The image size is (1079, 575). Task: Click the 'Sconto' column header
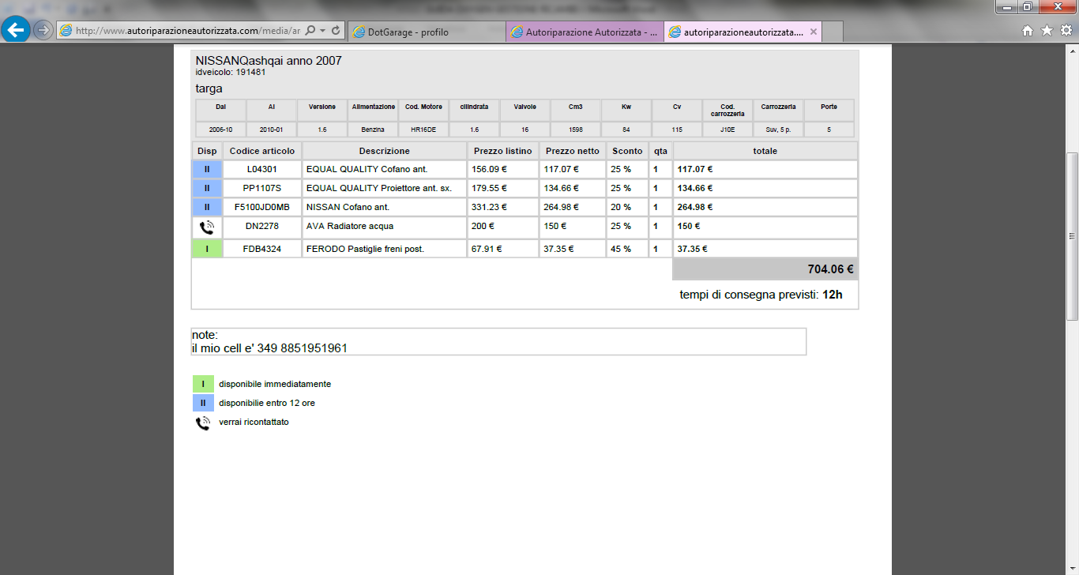coord(627,151)
